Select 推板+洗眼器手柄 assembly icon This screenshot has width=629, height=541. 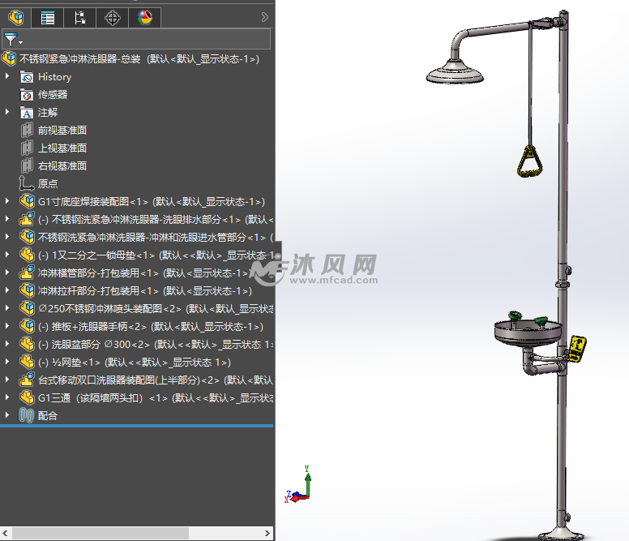(x=27, y=326)
